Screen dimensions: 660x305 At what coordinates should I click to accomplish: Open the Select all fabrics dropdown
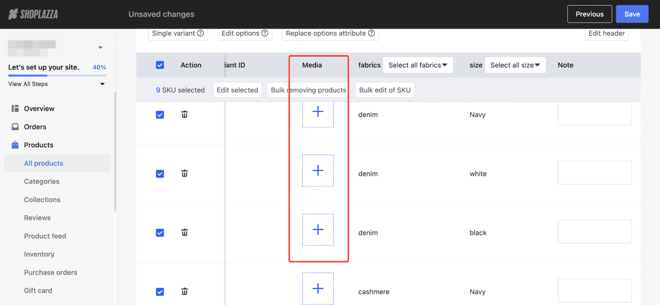pos(418,65)
